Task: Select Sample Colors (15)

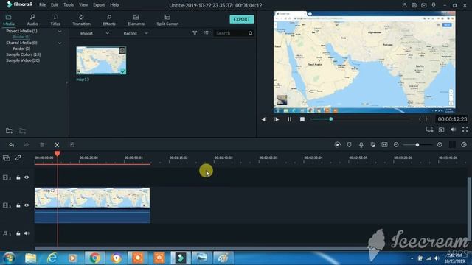Action: tap(23, 54)
